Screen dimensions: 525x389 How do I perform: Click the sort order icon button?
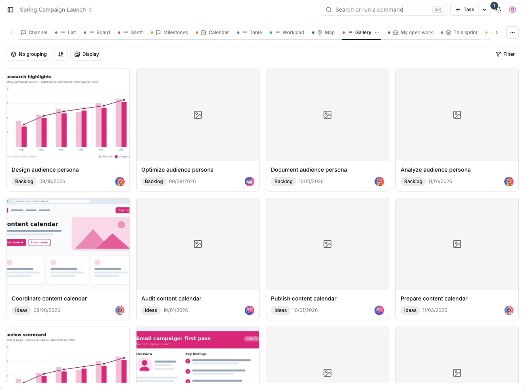click(x=61, y=54)
